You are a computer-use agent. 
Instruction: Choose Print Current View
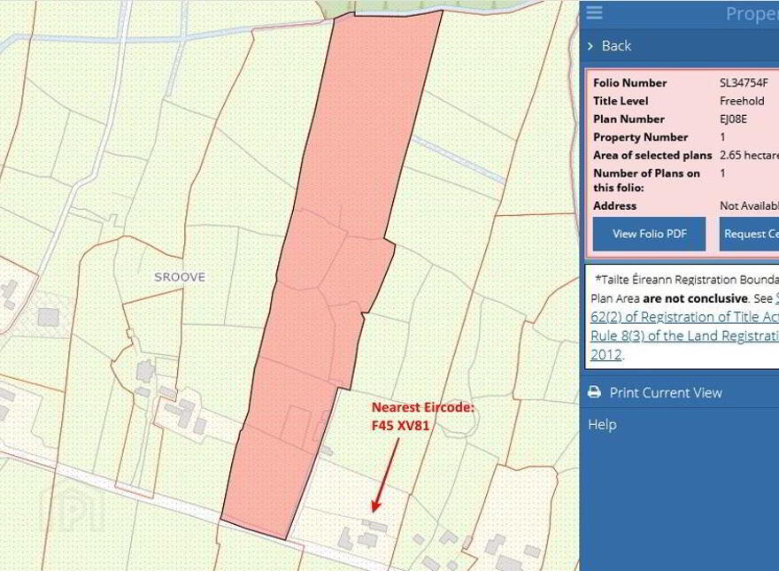coord(666,392)
